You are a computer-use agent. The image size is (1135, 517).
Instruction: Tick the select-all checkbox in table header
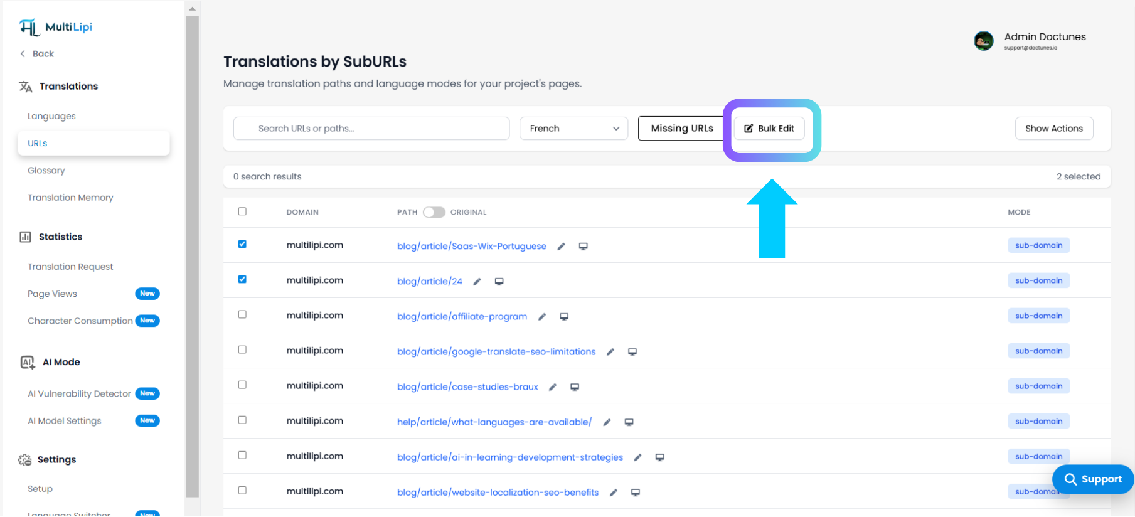click(x=242, y=211)
